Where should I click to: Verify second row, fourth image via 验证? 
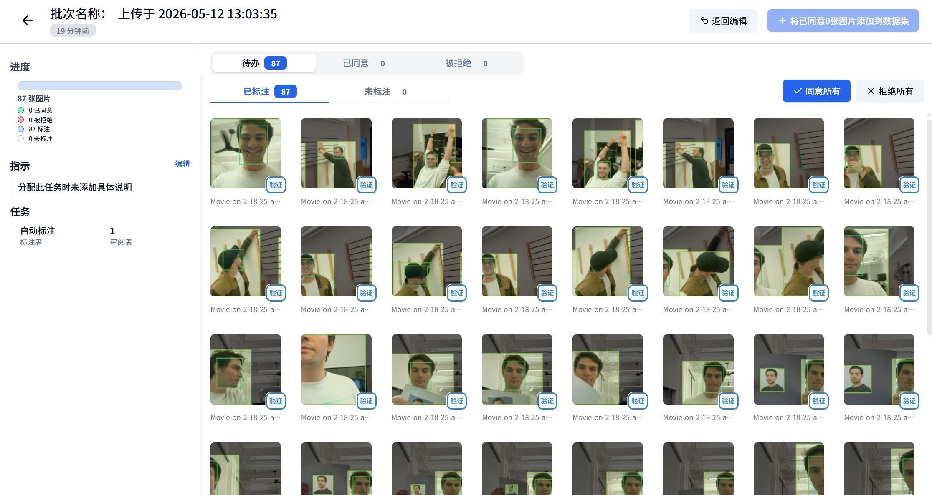547,293
